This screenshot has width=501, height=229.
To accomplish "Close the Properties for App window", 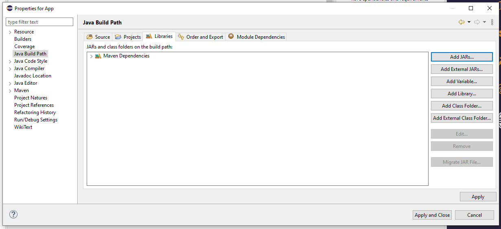I will tap(490, 8).
